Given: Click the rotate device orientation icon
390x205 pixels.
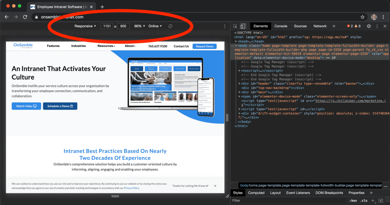Looking at the screenshot, I should click(x=170, y=26).
